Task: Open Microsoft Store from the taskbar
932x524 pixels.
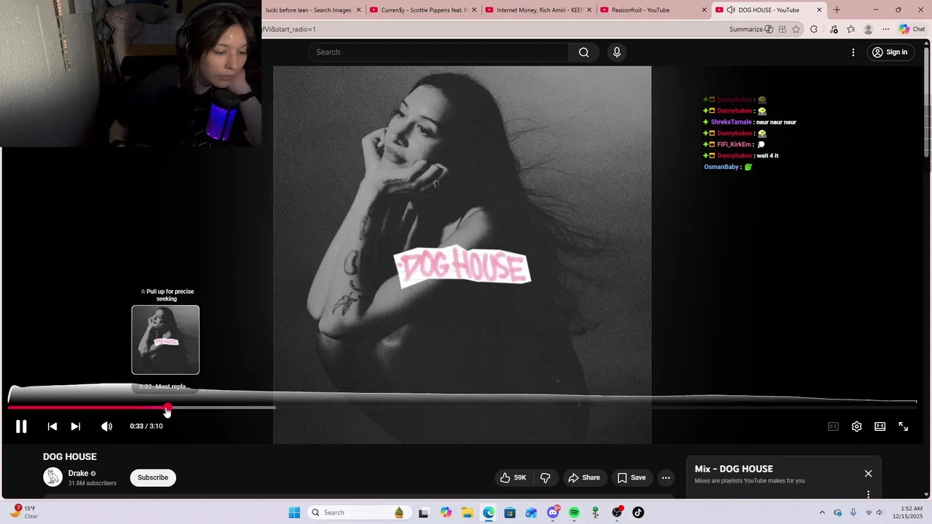Action: (x=510, y=512)
